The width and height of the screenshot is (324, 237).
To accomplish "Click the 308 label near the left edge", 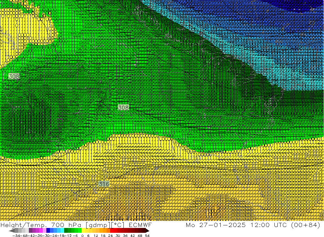I will point(14,77).
